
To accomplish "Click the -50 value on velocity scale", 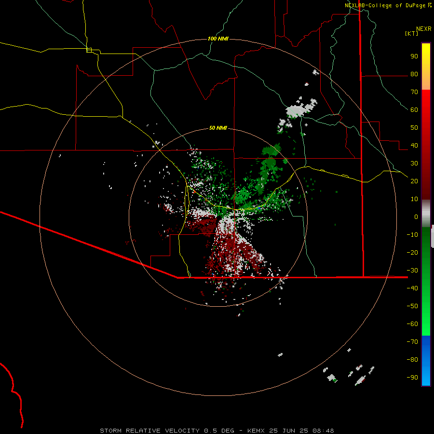I will (x=412, y=306).
